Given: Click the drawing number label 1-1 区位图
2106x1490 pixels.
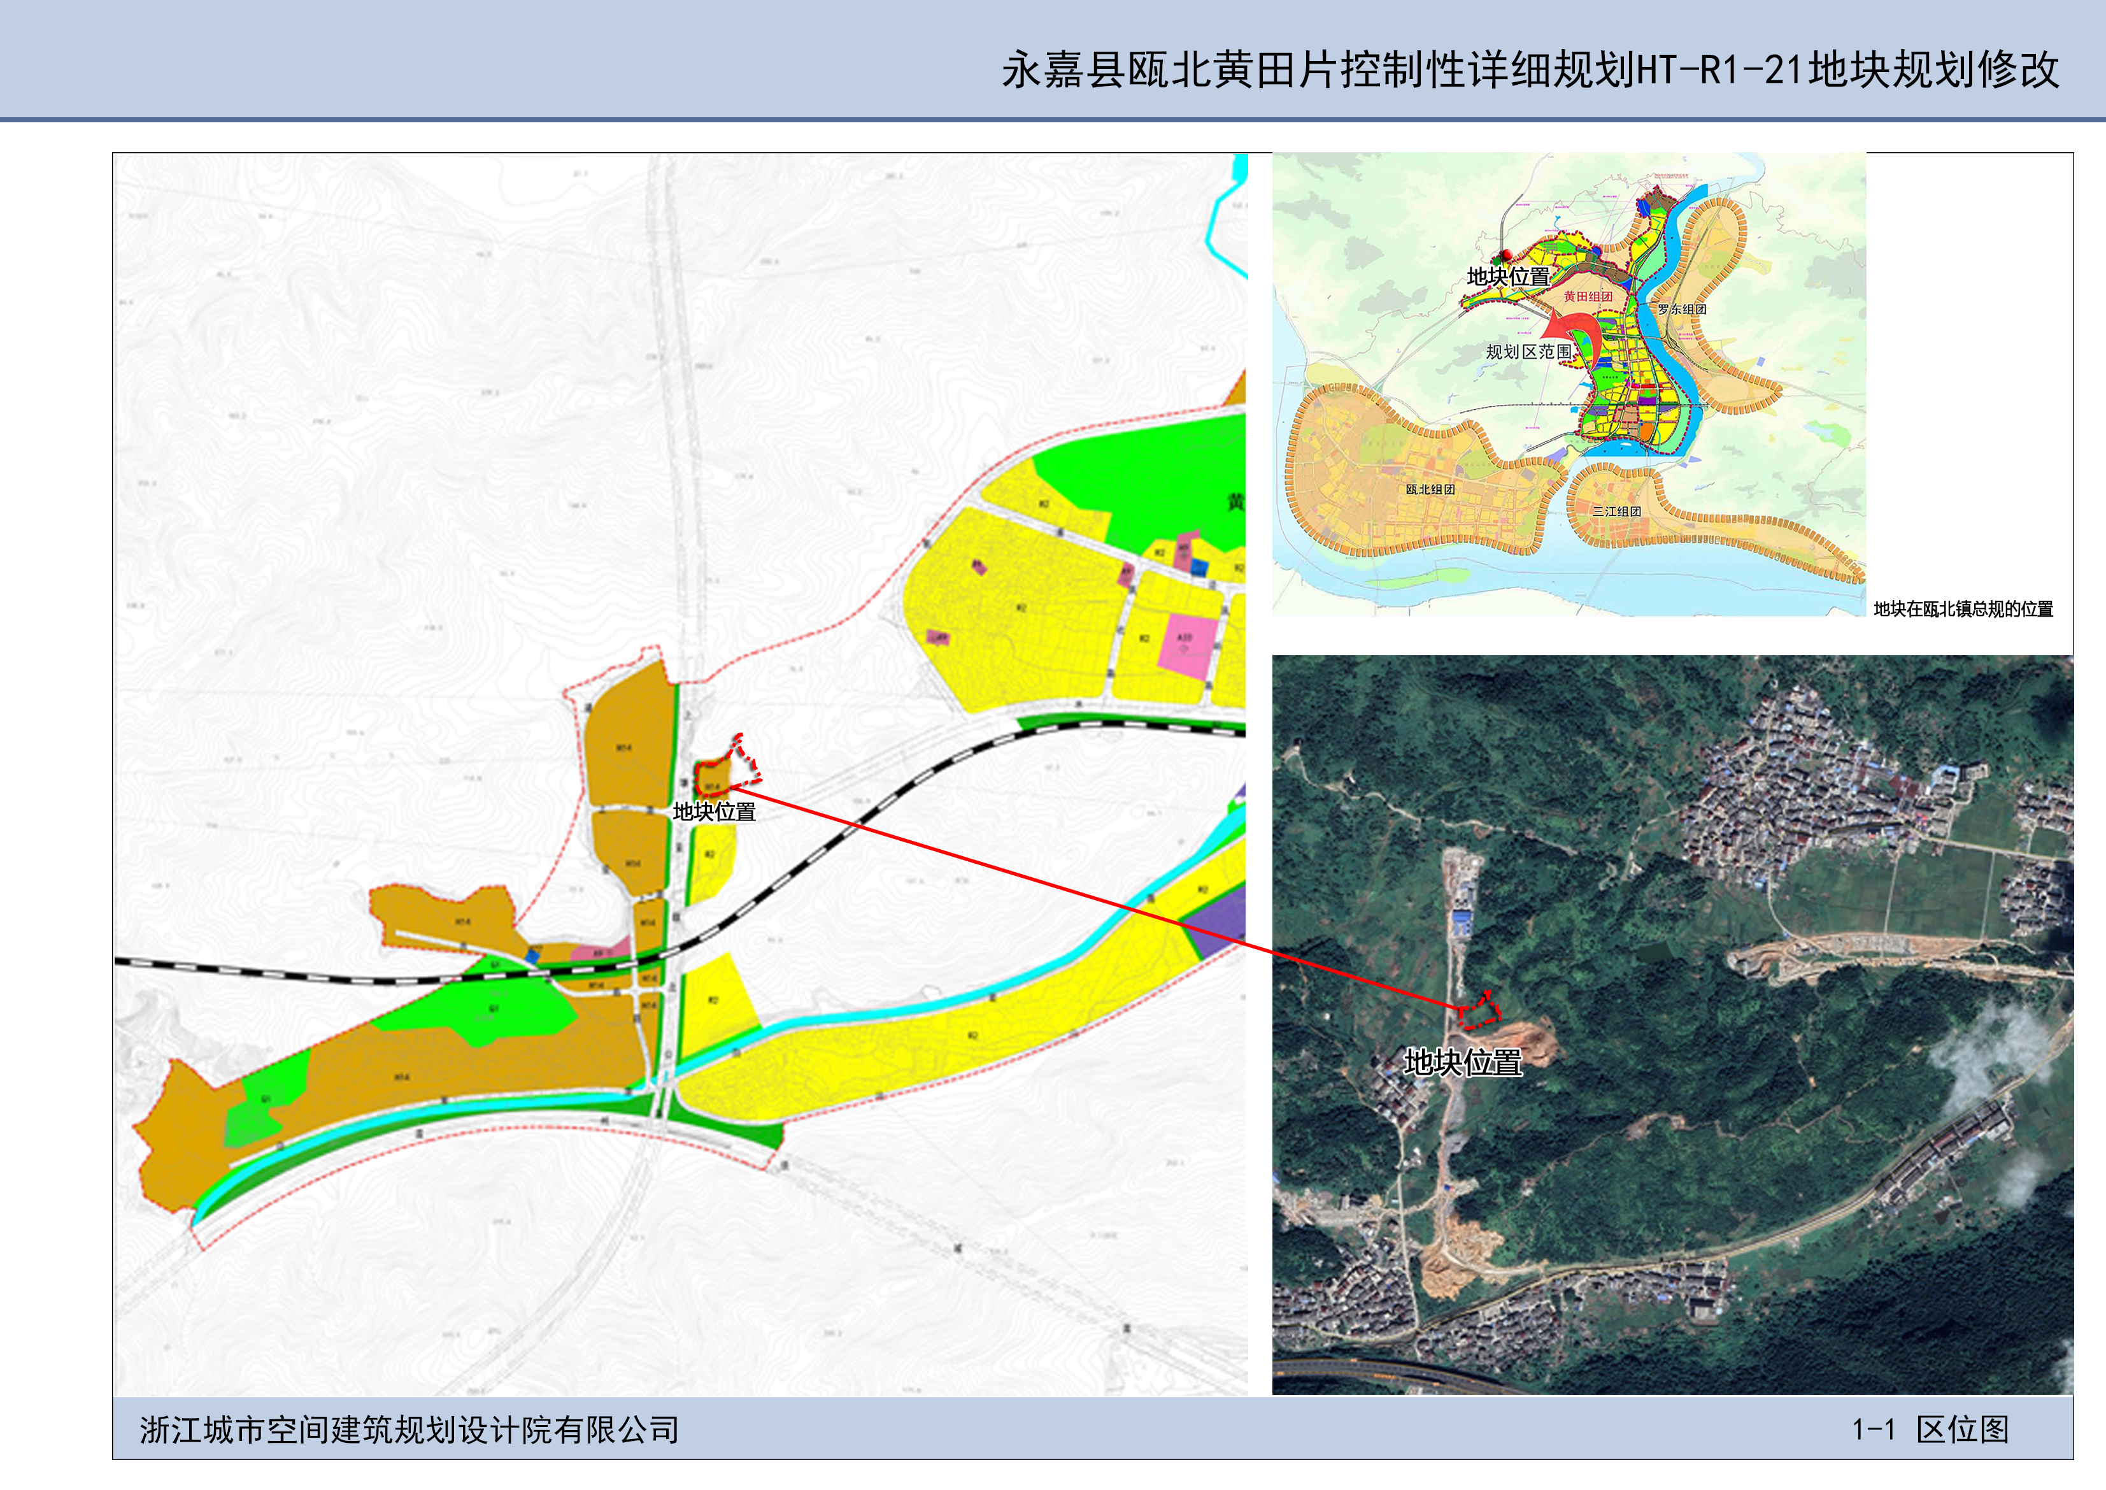Looking at the screenshot, I should tap(1930, 1429).
